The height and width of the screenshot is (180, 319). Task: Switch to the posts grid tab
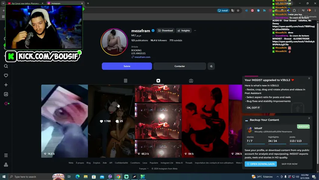(126, 81)
